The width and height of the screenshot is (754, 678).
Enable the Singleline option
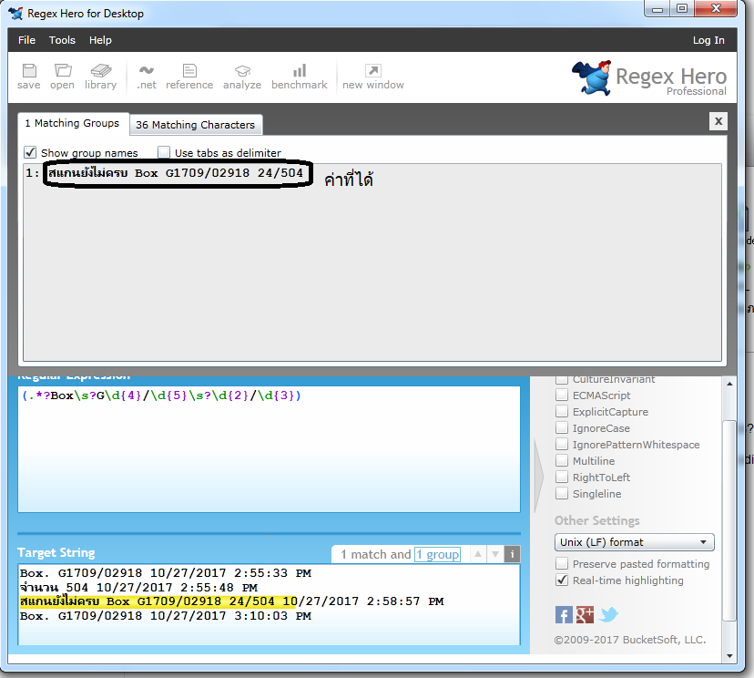click(x=562, y=493)
